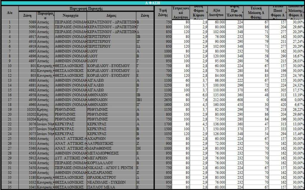Click the 'ΚΟΡΥΔΑΛΛΟΥ' municipality cell
Viewport: 305px width, 190px height.
111,163
